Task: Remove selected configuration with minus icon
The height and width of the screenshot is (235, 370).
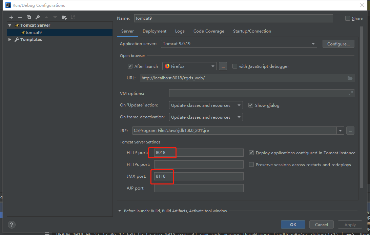Action: click(20, 17)
